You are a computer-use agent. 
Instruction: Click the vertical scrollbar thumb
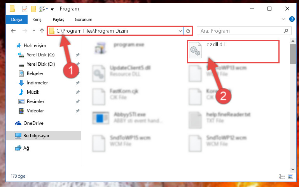coord(293,54)
